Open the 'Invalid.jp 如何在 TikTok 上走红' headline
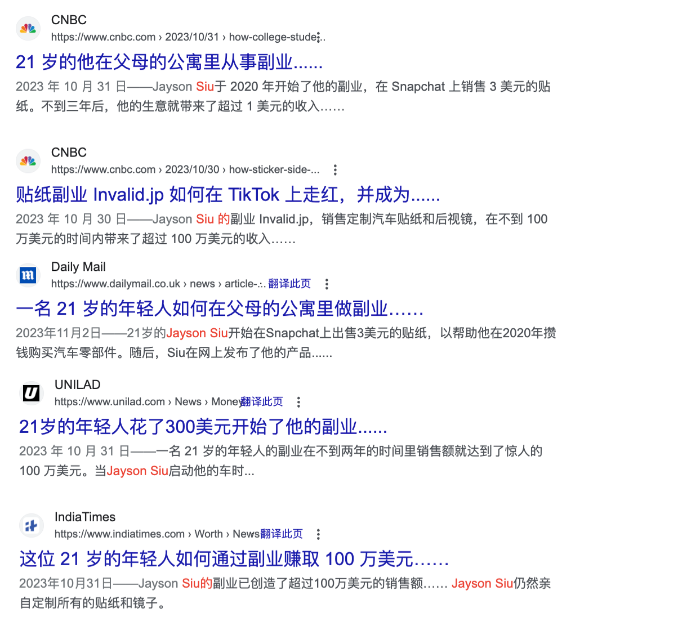The height and width of the screenshot is (617, 687). [x=227, y=195]
